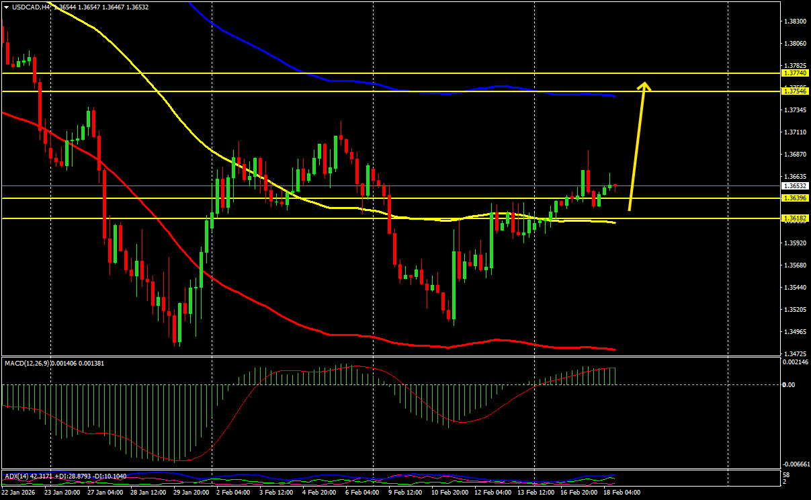Click the 1.35440 price scale value

click(795, 288)
